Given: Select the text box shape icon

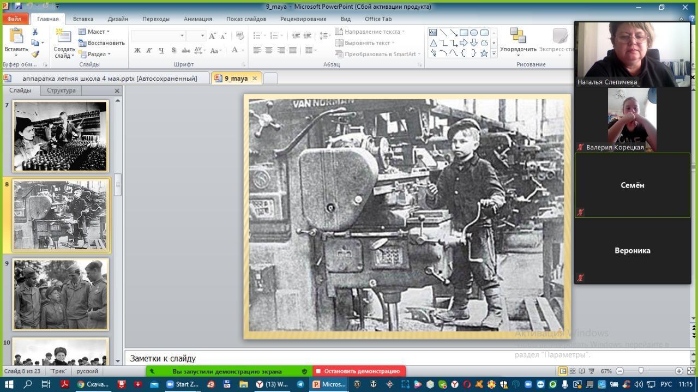Looking at the screenshot, I should tap(433, 33).
